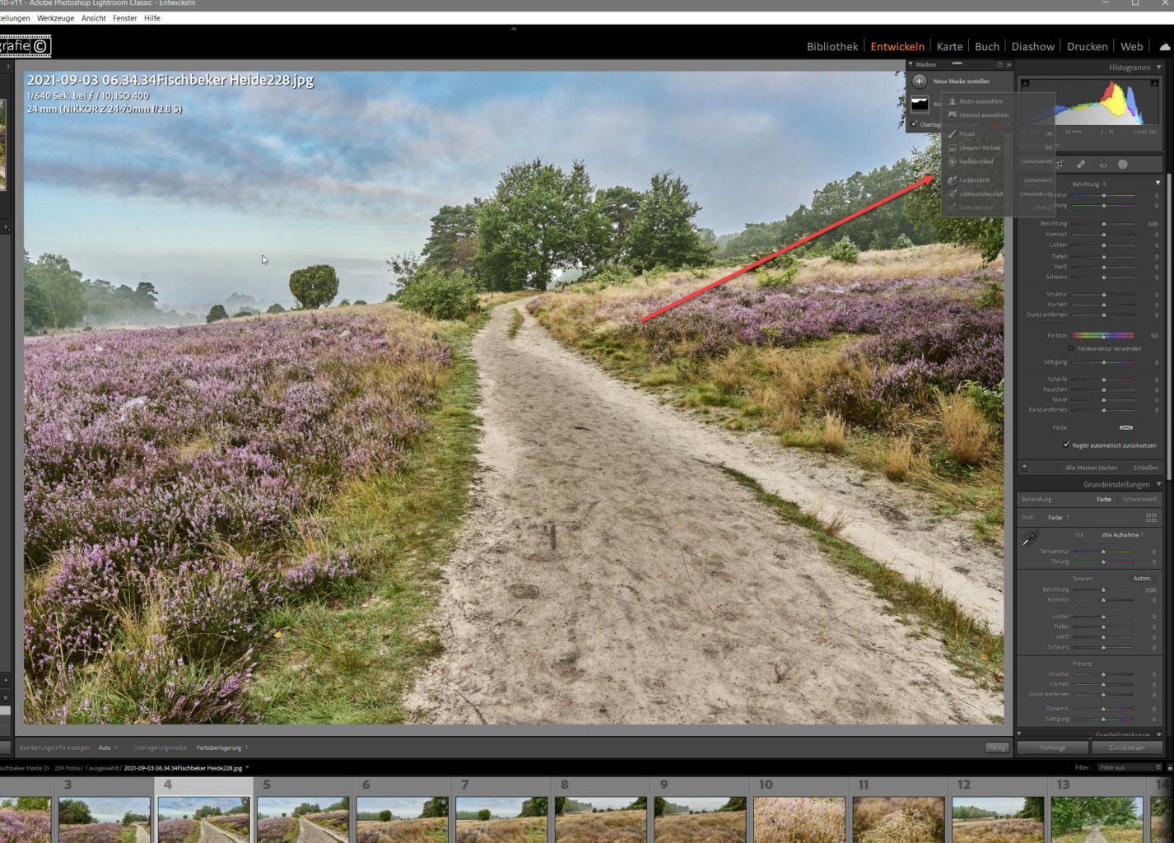The height and width of the screenshot is (843, 1174).
Task: Pick the white balance eyedropper tool
Action: coord(1030,538)
